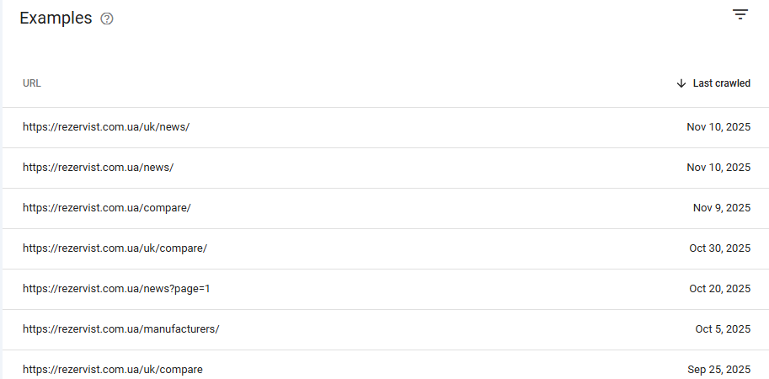Image resolution: width=769 pixels, height=379 pixels.
Task: Open the filter rows icon
Action: coord(740,14)
